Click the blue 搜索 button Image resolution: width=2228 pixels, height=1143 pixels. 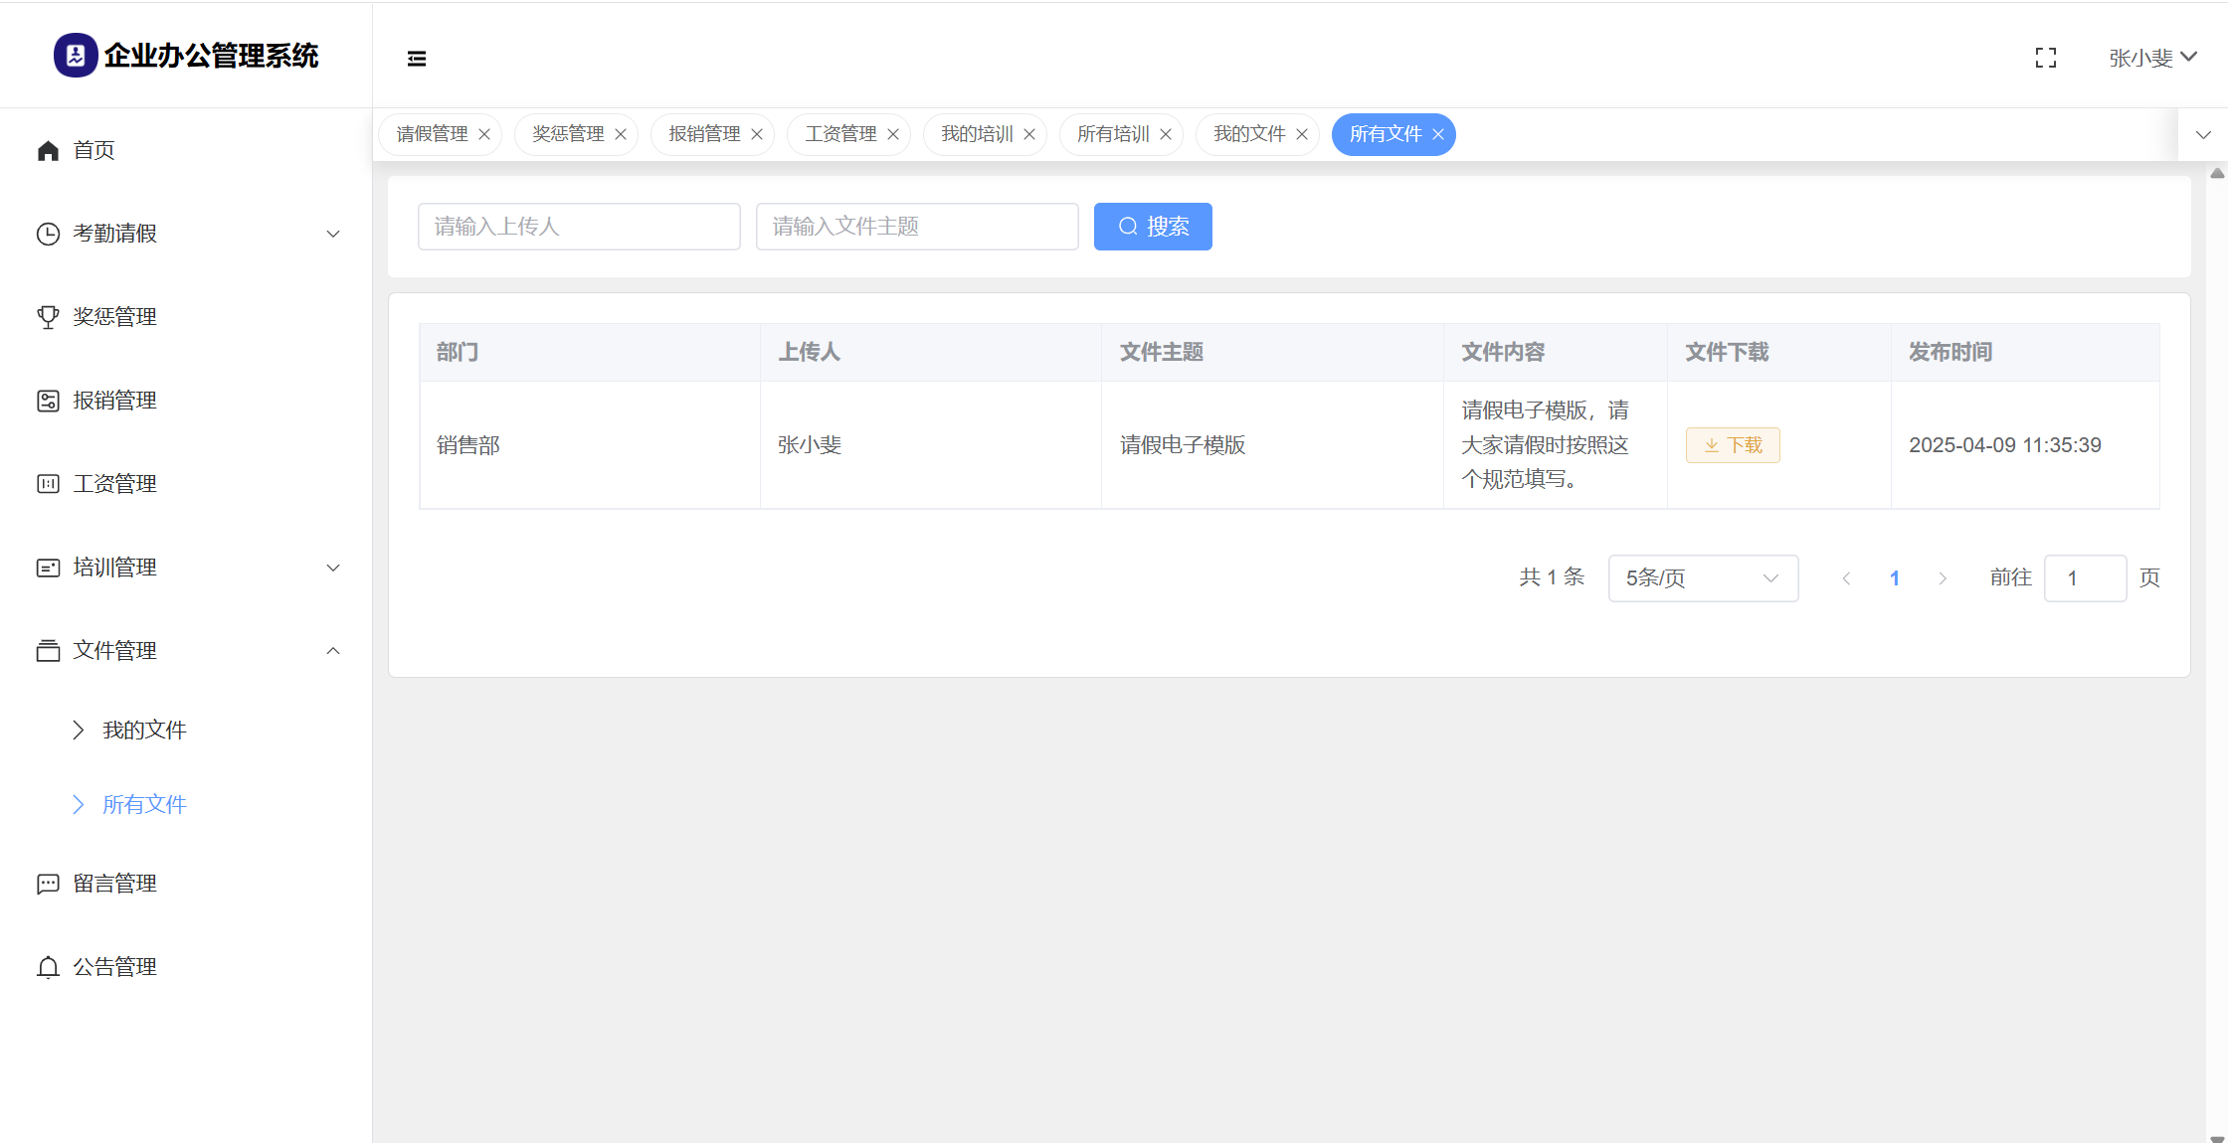1152,227
